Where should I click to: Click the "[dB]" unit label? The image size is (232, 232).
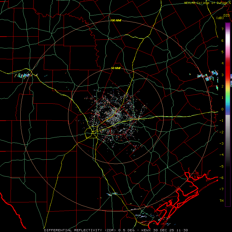220,18
